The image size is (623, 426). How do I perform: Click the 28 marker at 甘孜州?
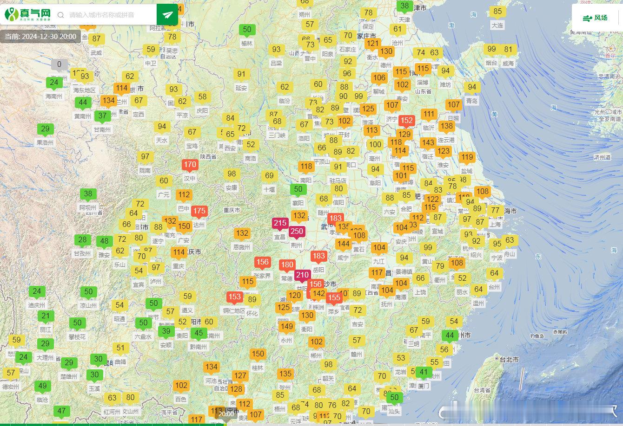pyautogui.click(x=82, y=240)
